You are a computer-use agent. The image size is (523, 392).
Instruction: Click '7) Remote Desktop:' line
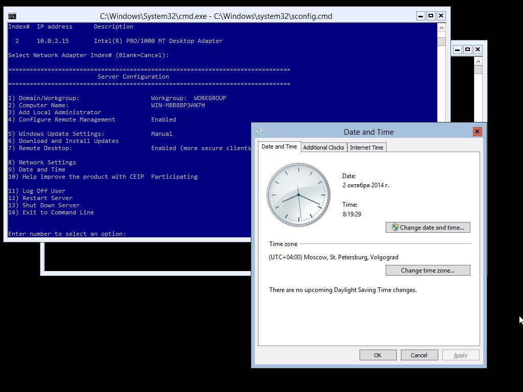[40, 149]
